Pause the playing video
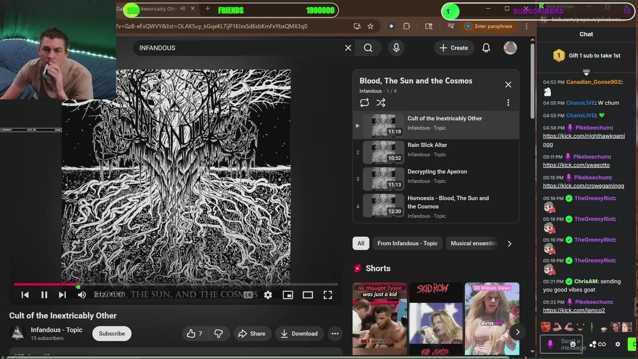This screenshot has width=638, height=359. pos(44,295)
